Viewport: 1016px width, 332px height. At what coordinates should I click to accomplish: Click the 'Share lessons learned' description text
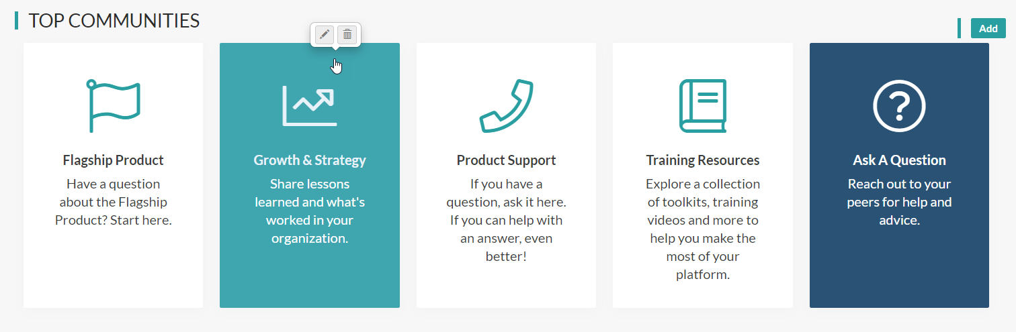[x=310, y=211]
